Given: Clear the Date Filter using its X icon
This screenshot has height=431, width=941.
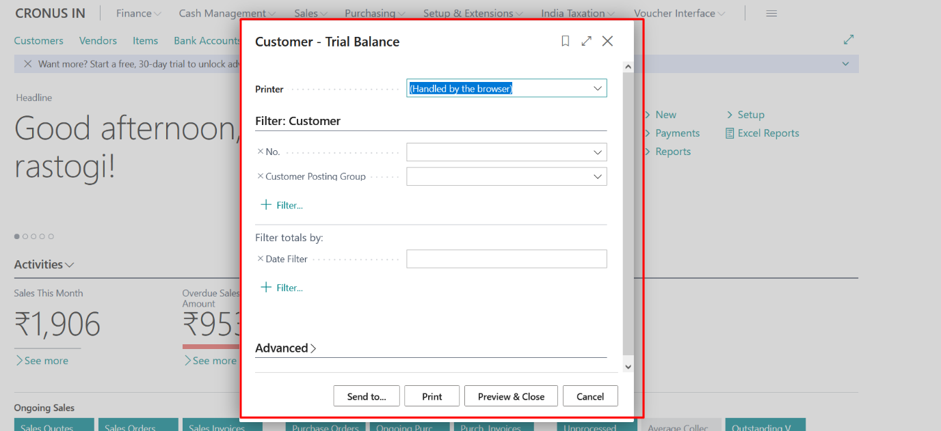Looking at the screenshot, I should [260, 258].
